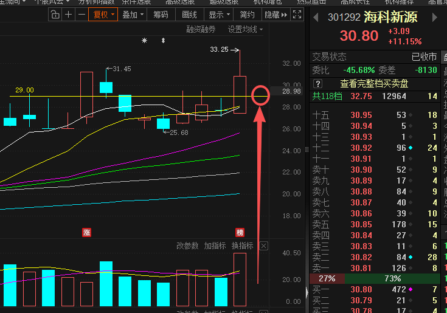Click 加指标 to add indicator
This screenshot has height=313, width=447.
pyautogui.click(x=215, y=246)
